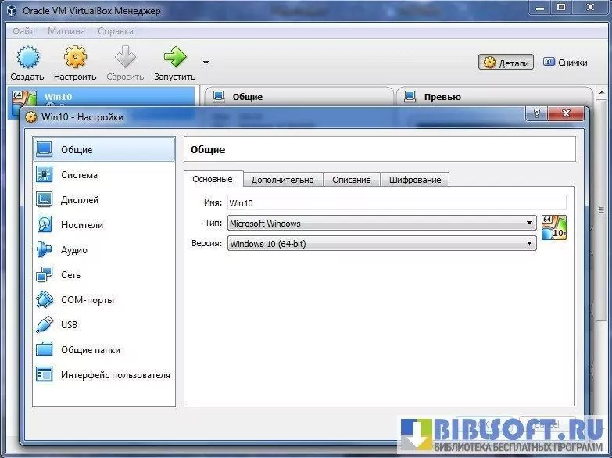Click the Имя text field
Image resolution: width=612 pixels, height=458 pixels.
point(396,203)
